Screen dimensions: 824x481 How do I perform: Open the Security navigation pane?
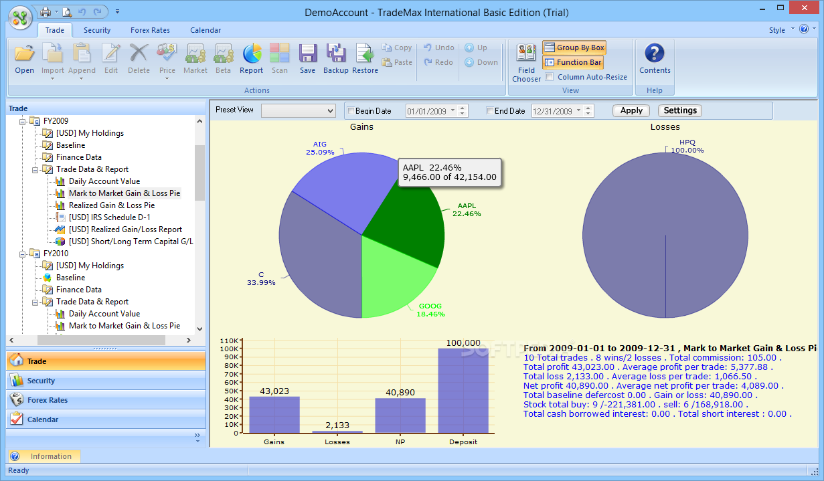pos(106,381)
